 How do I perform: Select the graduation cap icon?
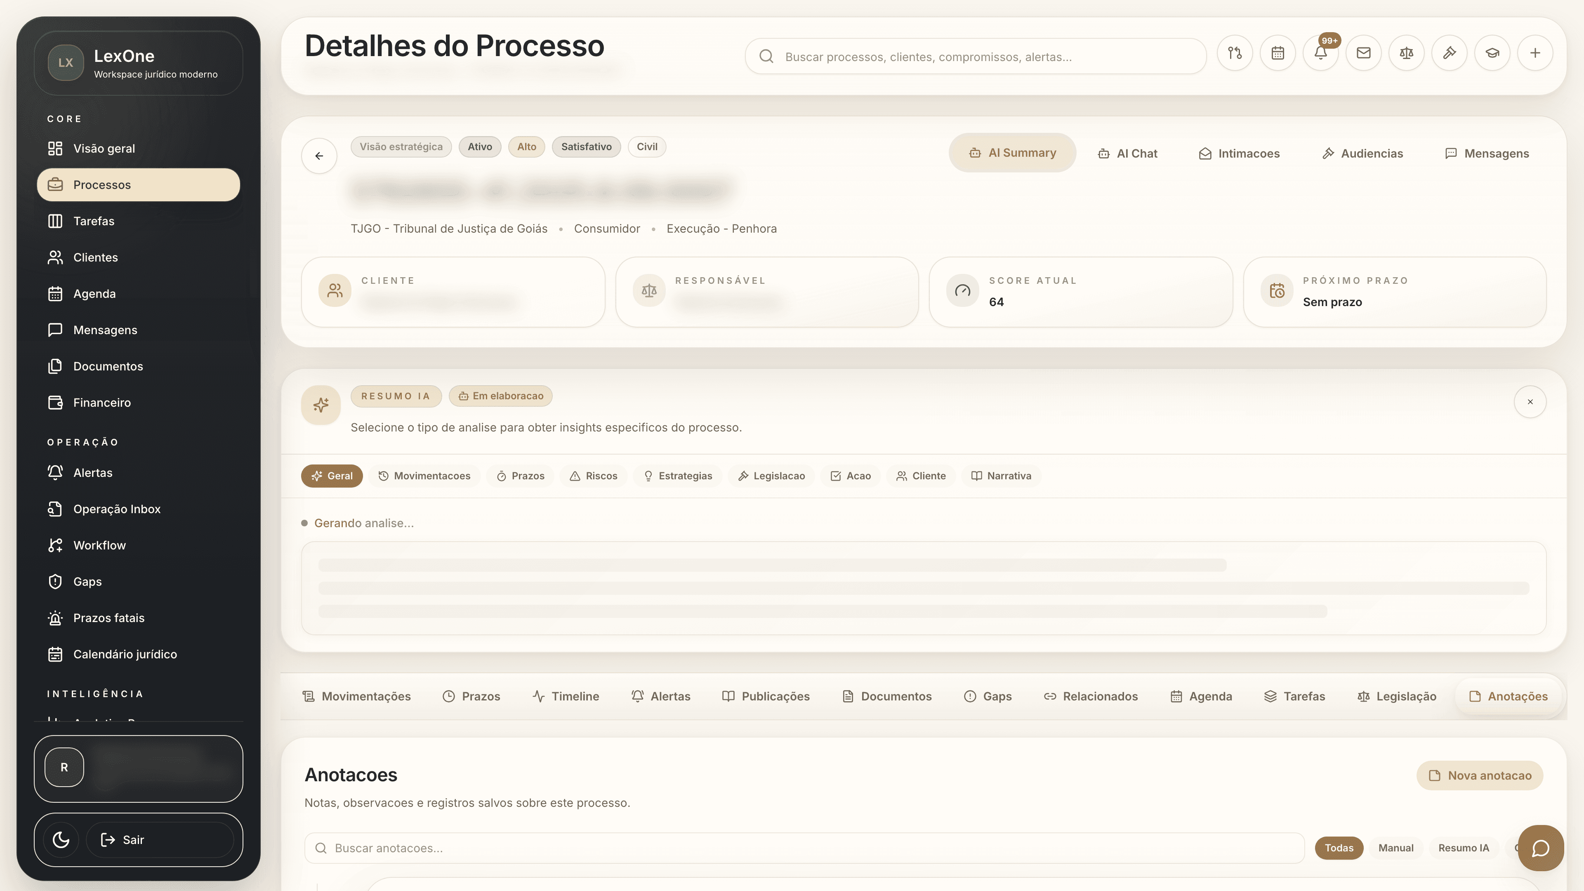1492,53
